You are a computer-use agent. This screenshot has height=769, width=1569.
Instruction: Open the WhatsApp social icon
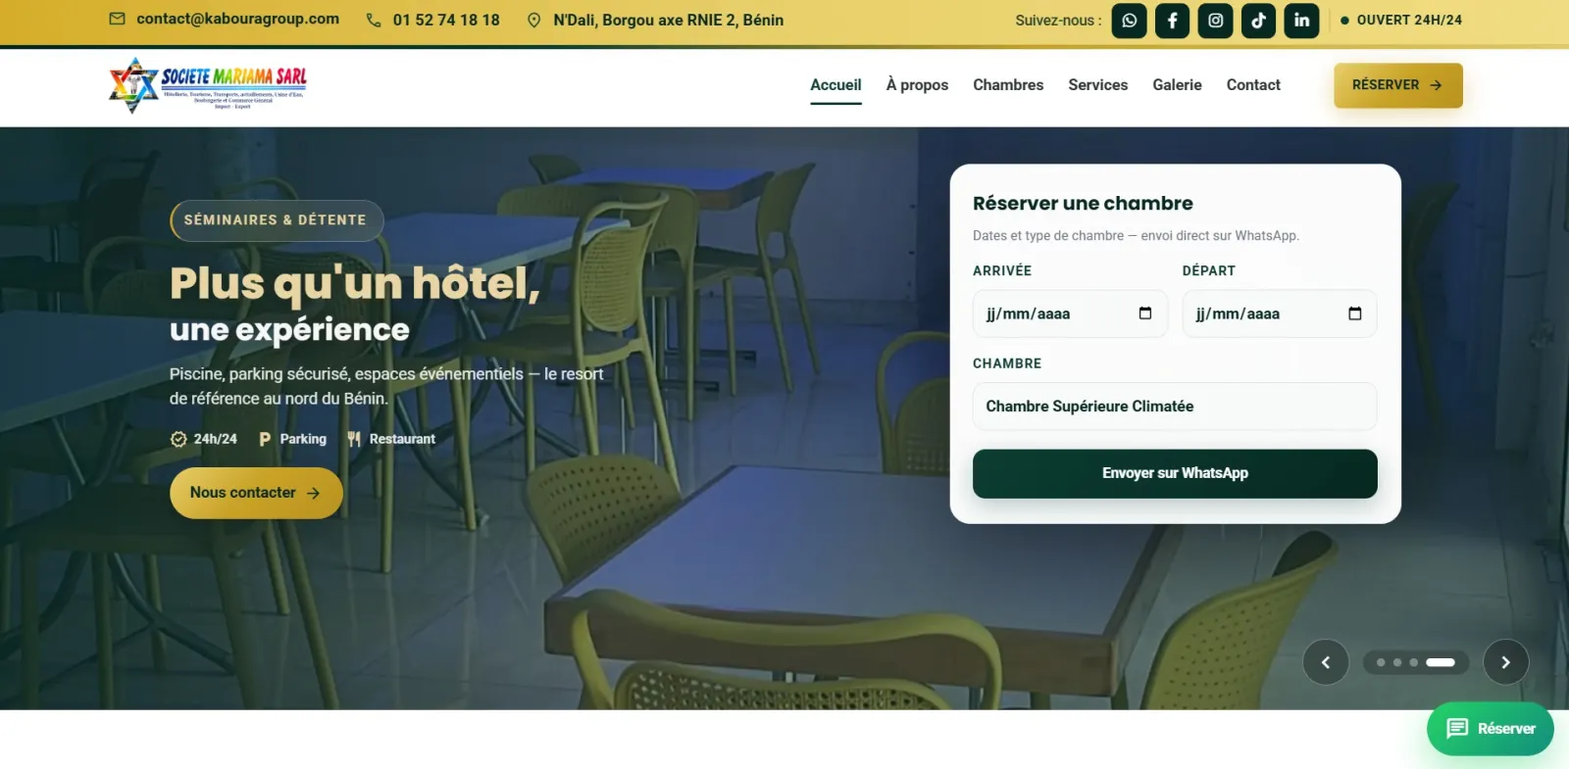click(1129, 21)
